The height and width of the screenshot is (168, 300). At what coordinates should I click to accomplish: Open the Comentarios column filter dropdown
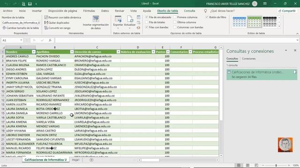coord(190,52)
